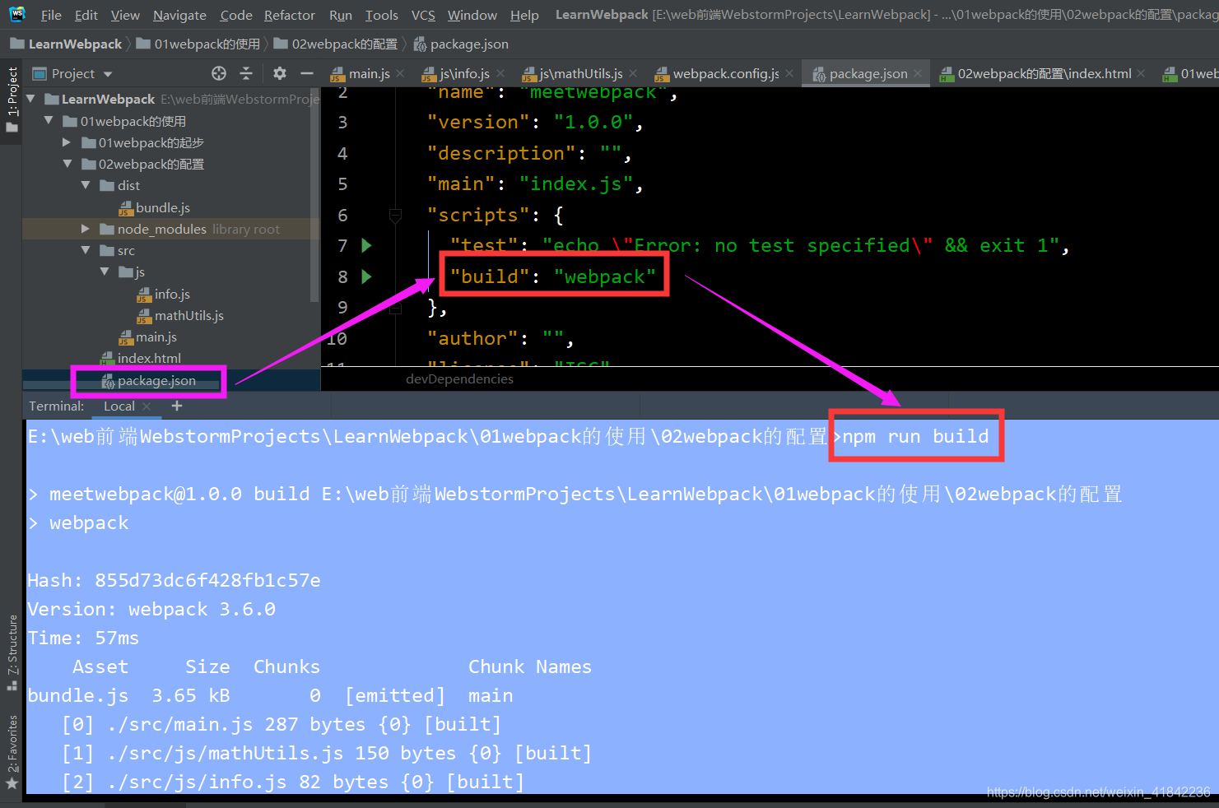
Task: Click the "build": "webpack" line in editor
Action: tap(553, 276)
